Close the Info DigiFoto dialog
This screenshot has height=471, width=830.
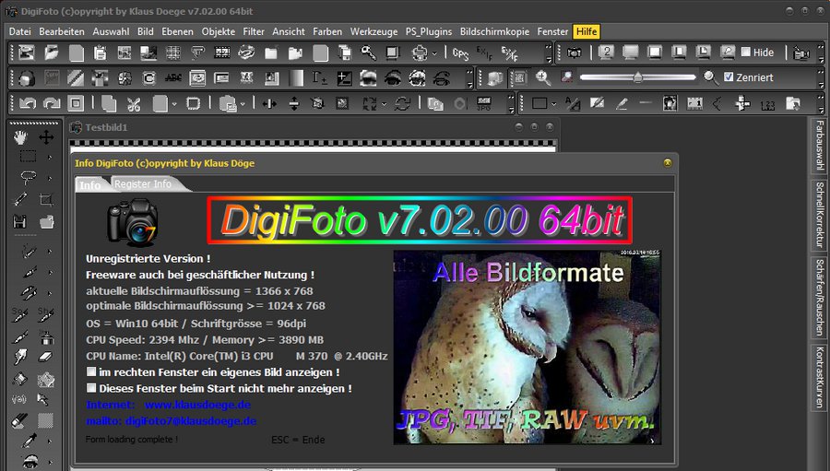pos(667,163)
